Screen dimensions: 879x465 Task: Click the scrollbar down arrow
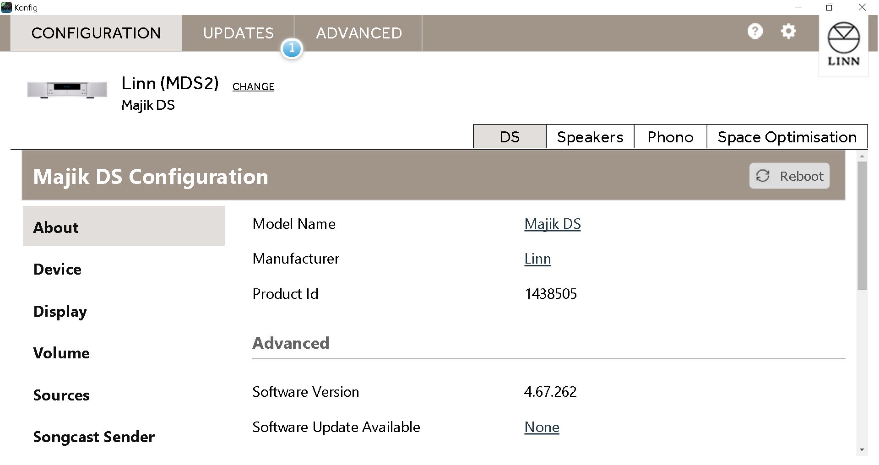(862, 450)
